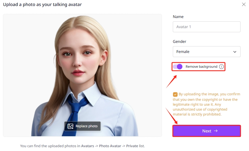Screen dimensions: 249x151
Task: Uncheck the copyright confirmation checkbox
Action: click(175, 94)
